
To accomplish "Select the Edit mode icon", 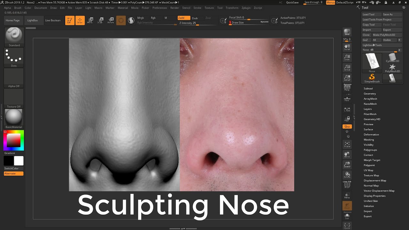I will (x=70, y=20).
